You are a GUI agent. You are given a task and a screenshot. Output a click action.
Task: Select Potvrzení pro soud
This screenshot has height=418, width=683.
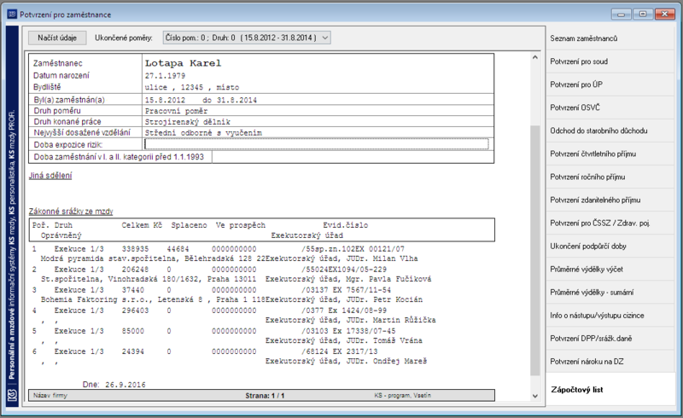tap(610, 61)
